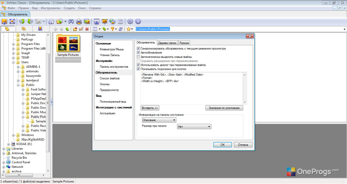Viewport: 347px width, 184px height.
Task: Open the Файл menu
Action: click(11, 8)
